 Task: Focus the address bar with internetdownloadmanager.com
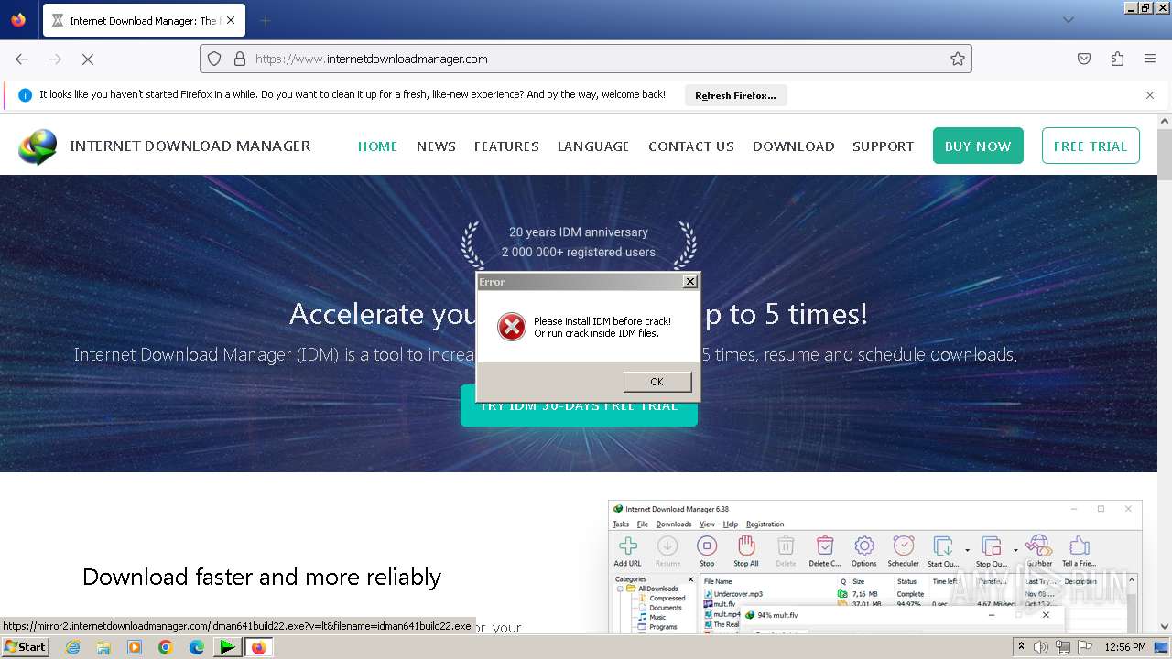pyautogui.click(x=586, y=59)
